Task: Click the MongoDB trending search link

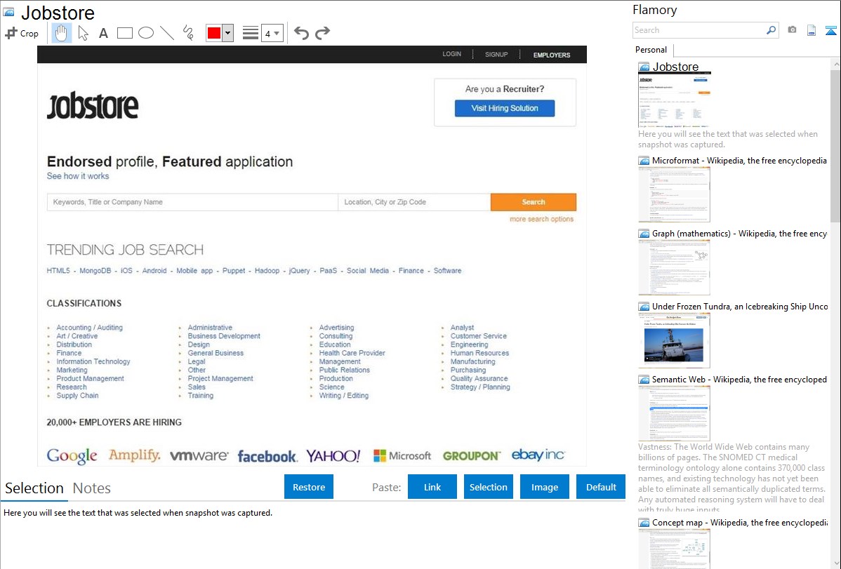Action: tap(95, 271)
